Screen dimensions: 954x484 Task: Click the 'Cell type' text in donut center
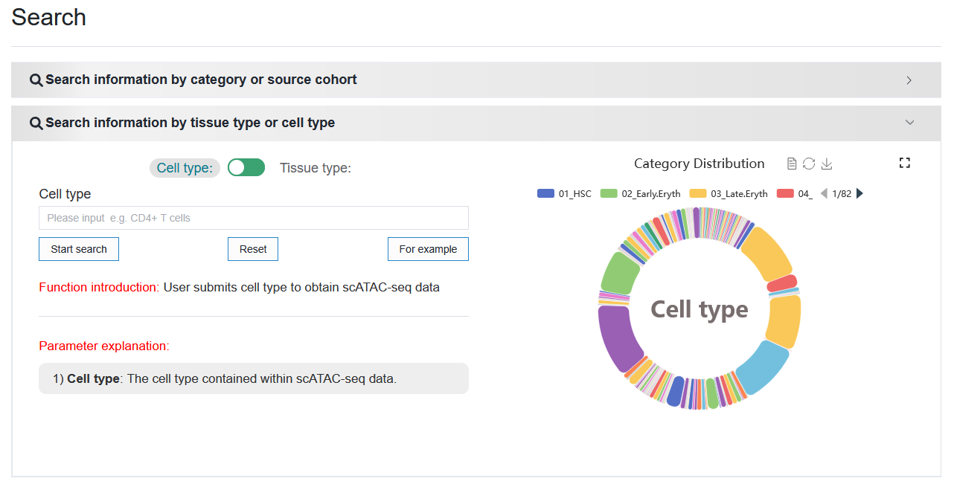tap(700, 309)
